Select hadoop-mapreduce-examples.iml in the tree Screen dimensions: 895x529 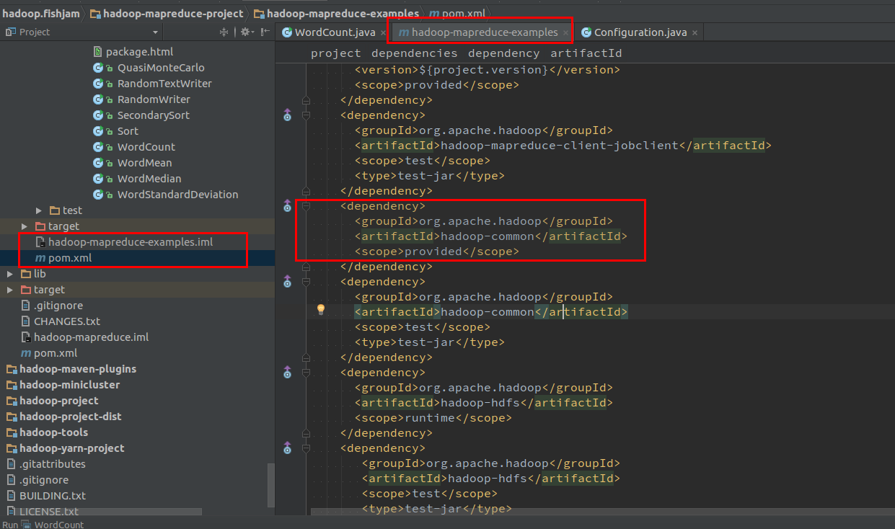(130, 242)
